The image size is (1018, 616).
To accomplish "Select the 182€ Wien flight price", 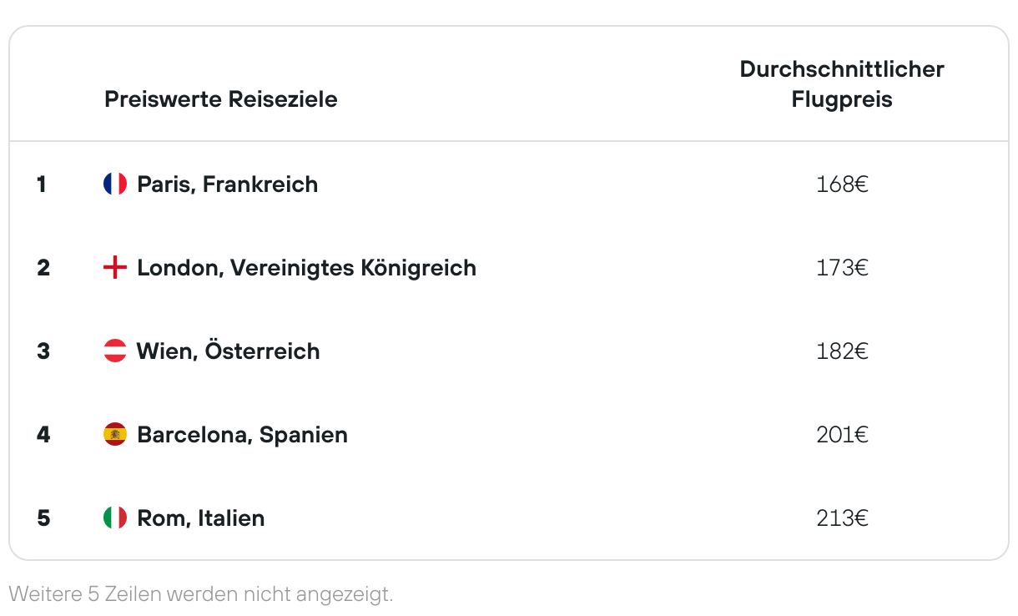I will click(x=843, y=351).
